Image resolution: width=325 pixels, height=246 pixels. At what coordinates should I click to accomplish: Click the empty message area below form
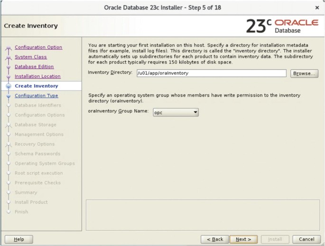(203, 215)
